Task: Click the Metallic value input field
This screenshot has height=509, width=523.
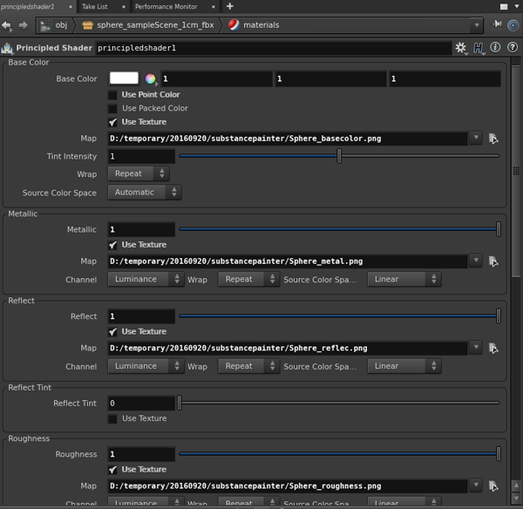Action: tap(141, 229)
